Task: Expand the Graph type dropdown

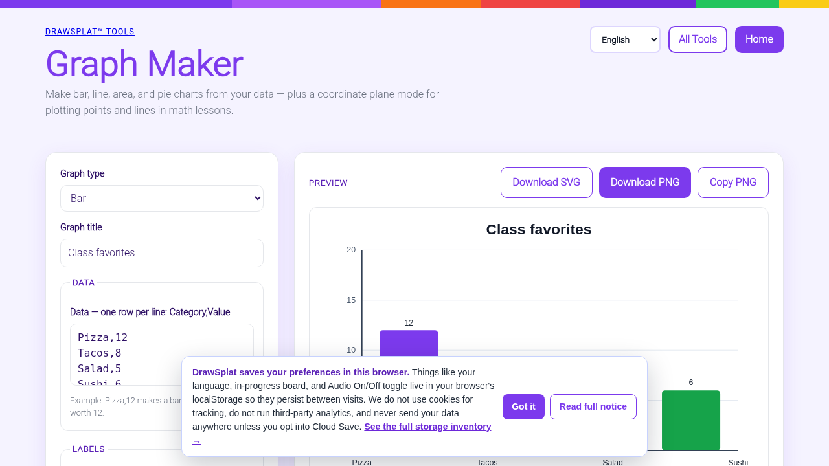Action: pos(162,198)
